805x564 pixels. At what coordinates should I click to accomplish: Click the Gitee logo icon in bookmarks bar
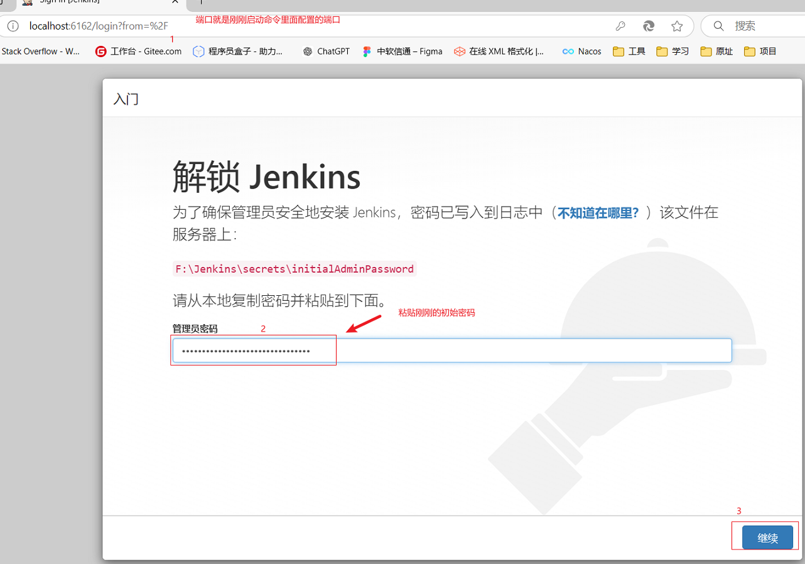[x=101, y=52]
